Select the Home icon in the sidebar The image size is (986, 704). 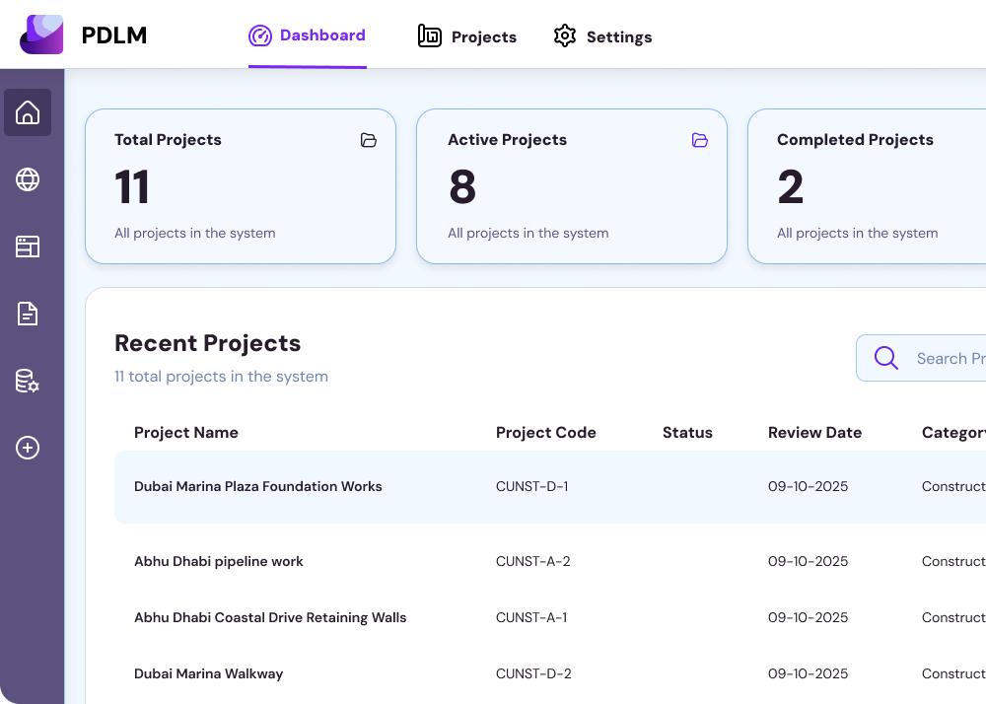pyautogui.click(x=27, y=112)
